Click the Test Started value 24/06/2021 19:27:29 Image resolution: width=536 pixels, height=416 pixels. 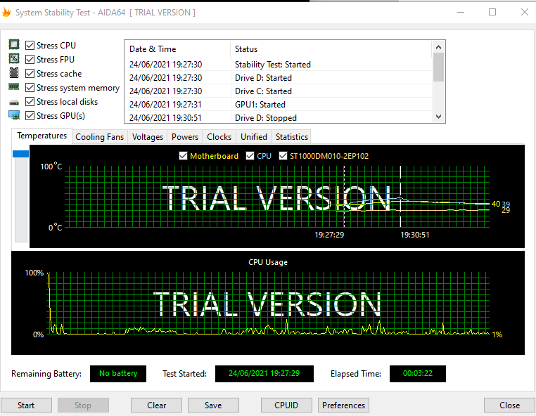264,373
